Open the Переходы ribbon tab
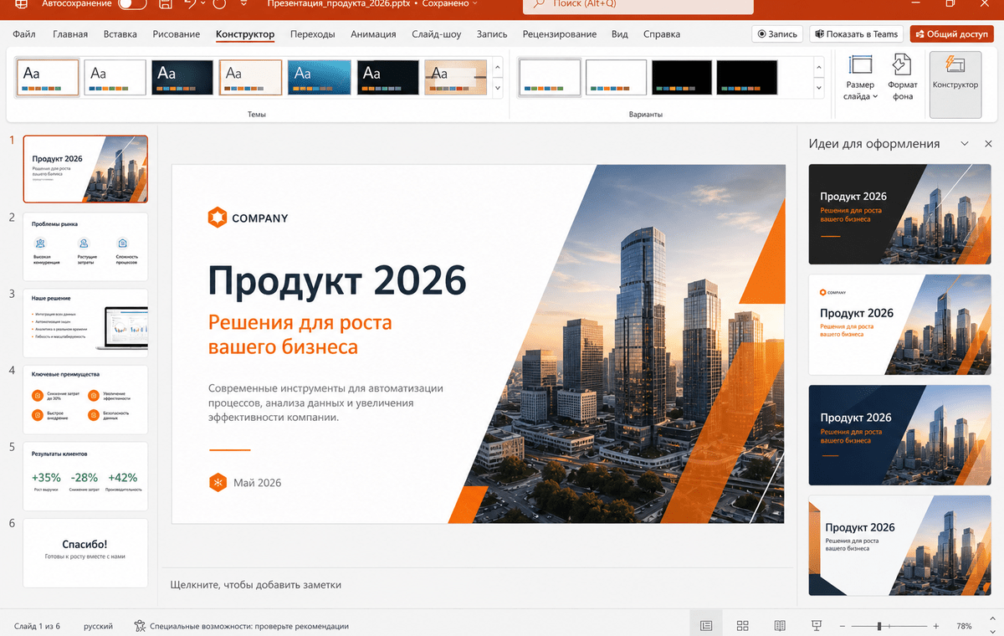The height and width of the screenshot is (636, 1004). [x=313, y=34]
